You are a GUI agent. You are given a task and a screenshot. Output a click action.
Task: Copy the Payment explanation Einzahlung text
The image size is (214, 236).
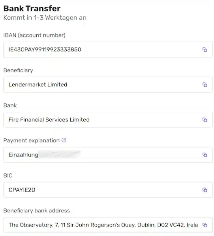coord(205,155)
